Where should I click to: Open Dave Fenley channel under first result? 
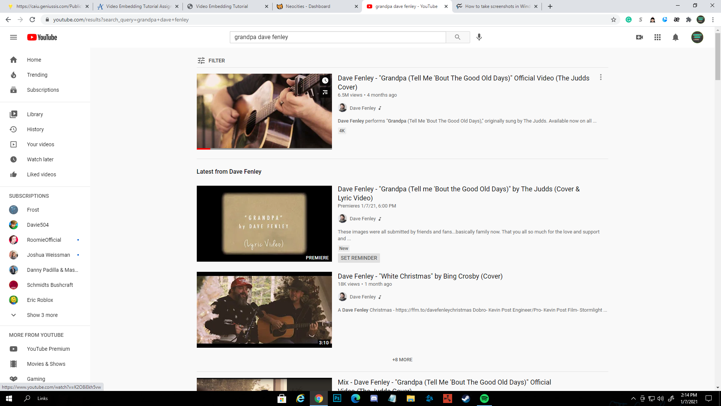tap(363, 108)
